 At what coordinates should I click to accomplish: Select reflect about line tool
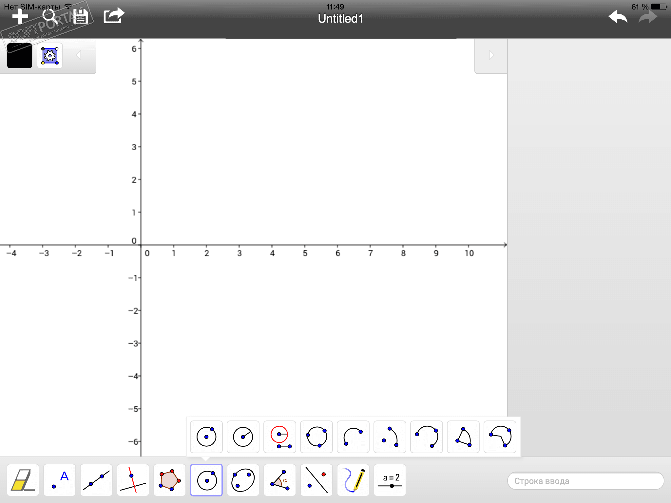(x=316, y=480)
